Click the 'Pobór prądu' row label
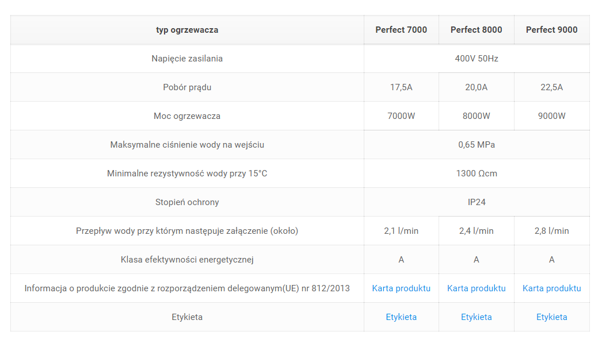The height and width of the screenshot is (347, 598). tap(187, 87)
